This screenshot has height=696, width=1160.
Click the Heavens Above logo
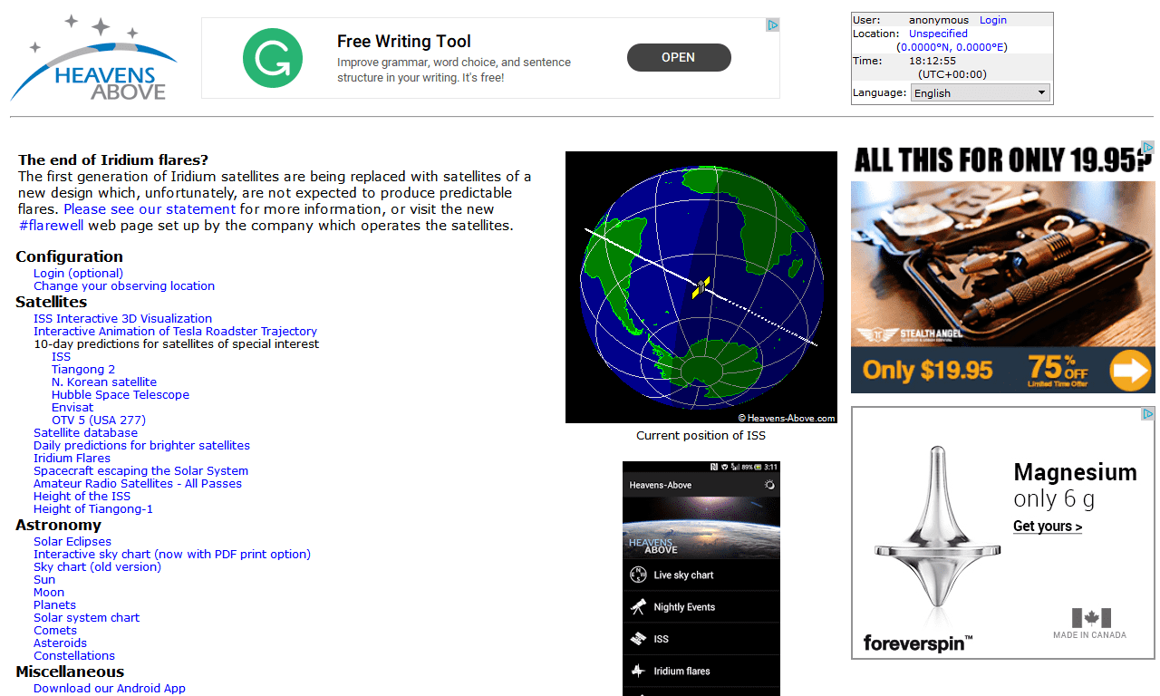click(x=93, y=57)
